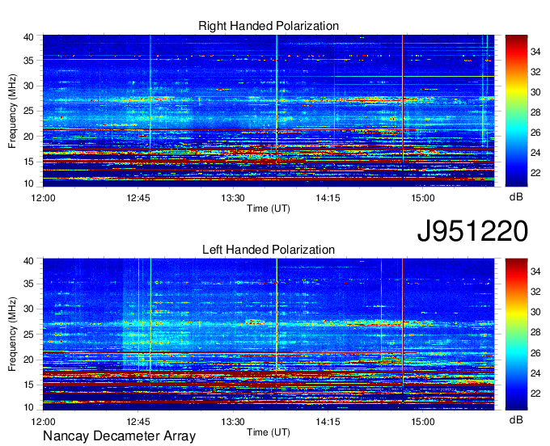Click the top plot's Time (UT) axis label
The image size is (550, 446).
[x=269, y=208]
